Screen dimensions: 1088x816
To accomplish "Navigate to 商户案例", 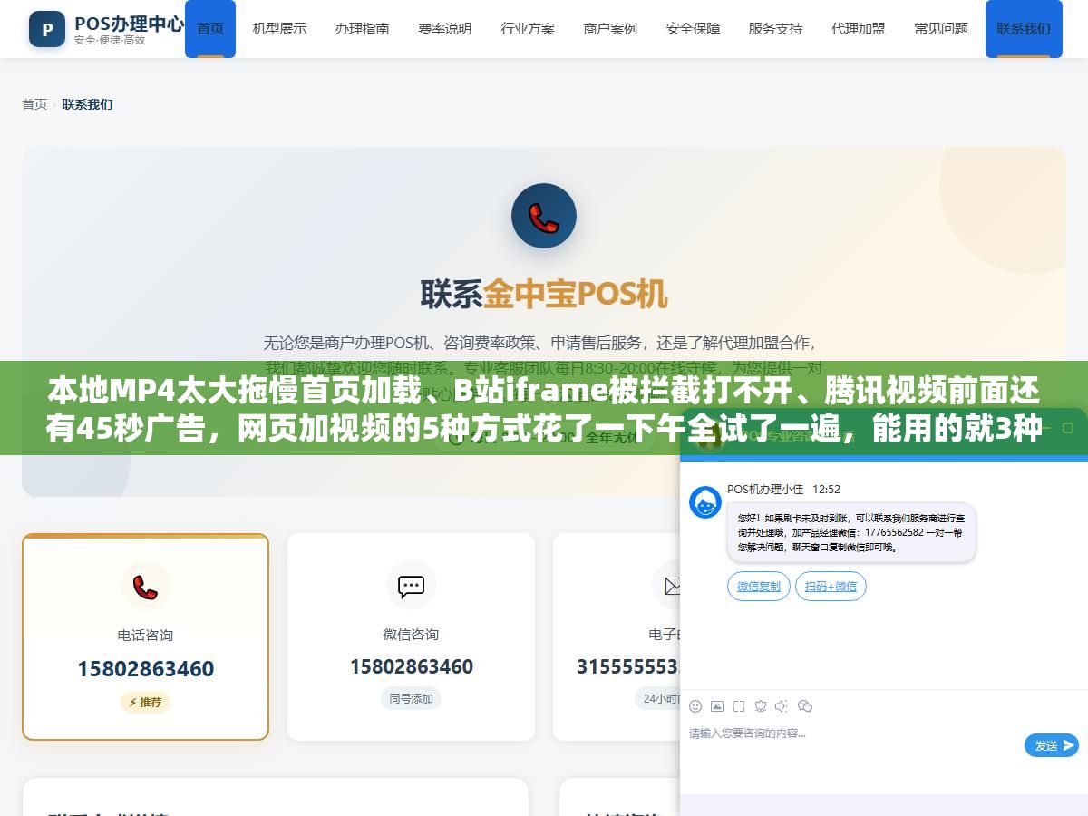I will coord(610,29).
